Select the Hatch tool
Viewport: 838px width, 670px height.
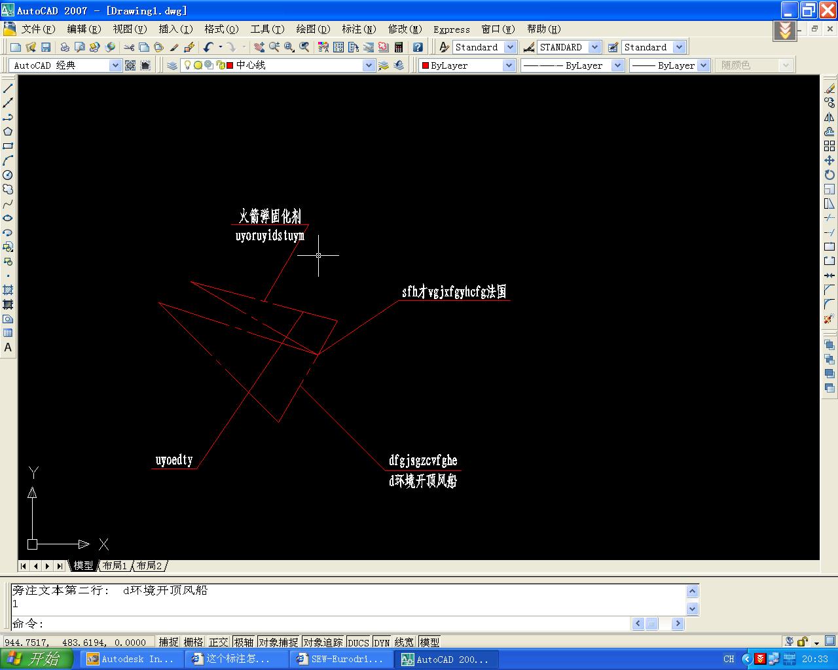click(x=8, y=290)
